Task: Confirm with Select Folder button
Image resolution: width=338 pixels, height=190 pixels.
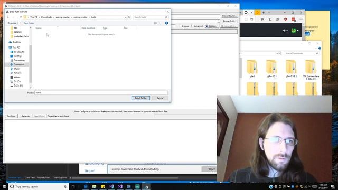Action: 140,98
